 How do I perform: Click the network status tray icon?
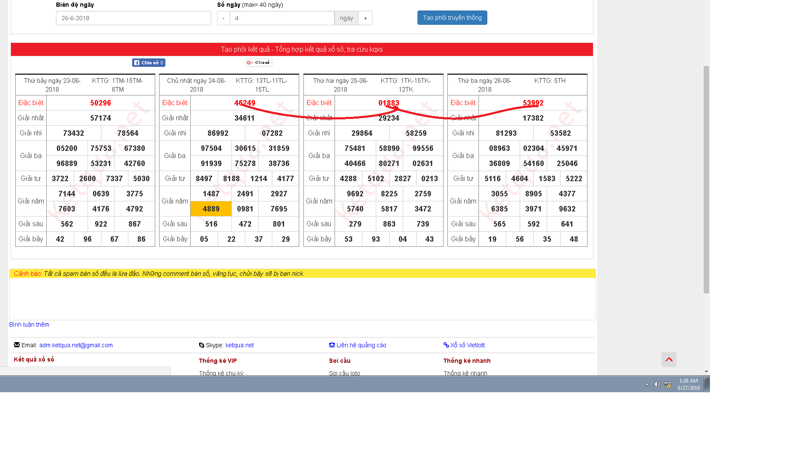[x=667, y=384]
